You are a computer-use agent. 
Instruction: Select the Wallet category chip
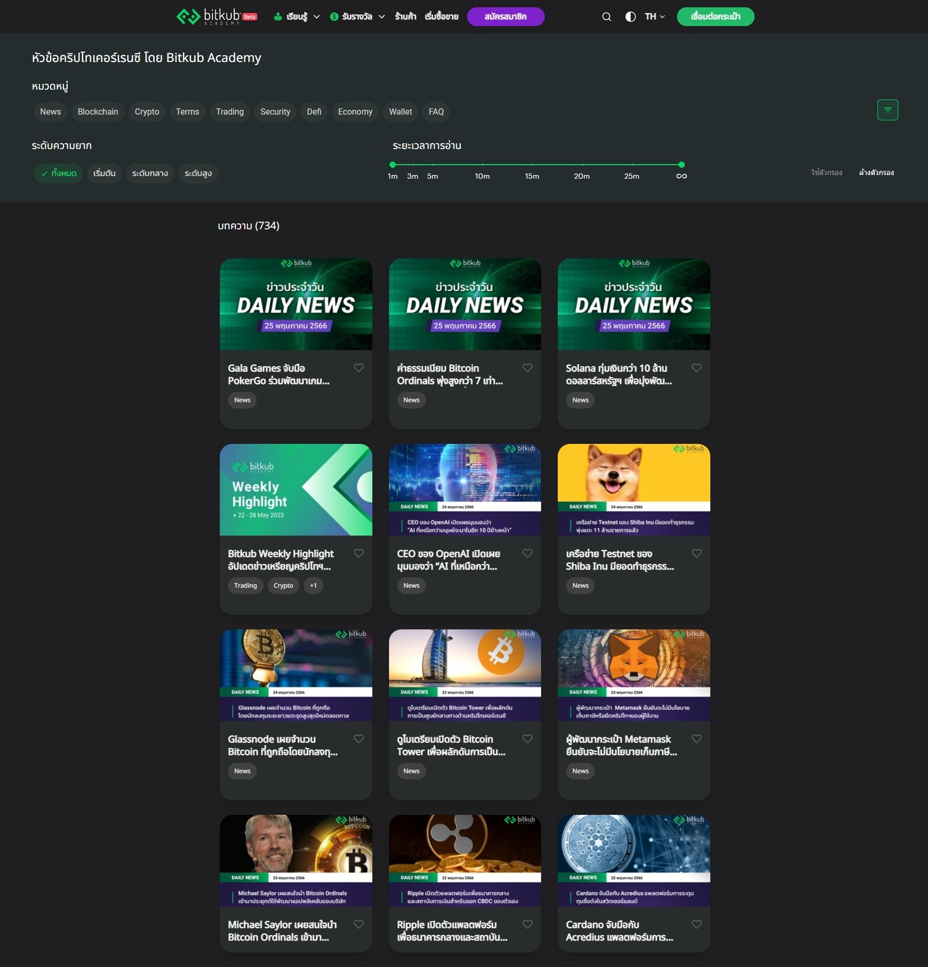400,112
